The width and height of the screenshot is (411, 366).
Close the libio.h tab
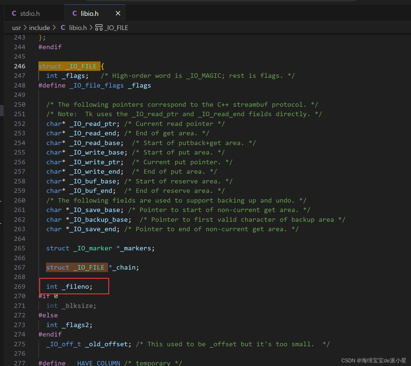coord(118,13)
